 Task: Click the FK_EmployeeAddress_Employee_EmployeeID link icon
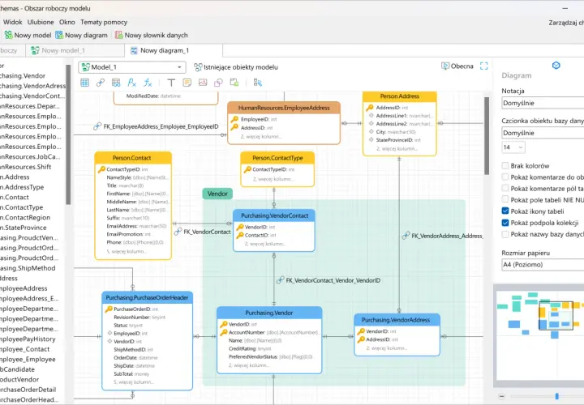(x=97, y=126)
